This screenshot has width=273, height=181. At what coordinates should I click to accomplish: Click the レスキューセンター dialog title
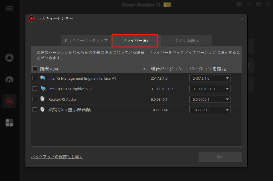(55, 18)
